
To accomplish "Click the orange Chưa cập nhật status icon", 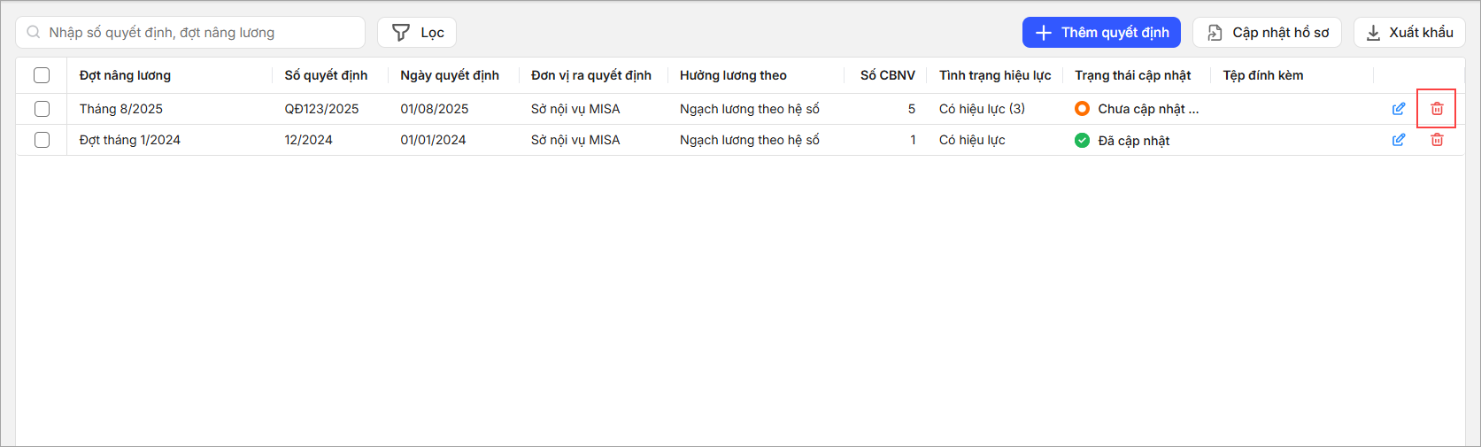I will tap(1082, 109).
